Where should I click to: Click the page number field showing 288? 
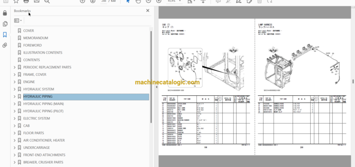(x=104, y=1)
